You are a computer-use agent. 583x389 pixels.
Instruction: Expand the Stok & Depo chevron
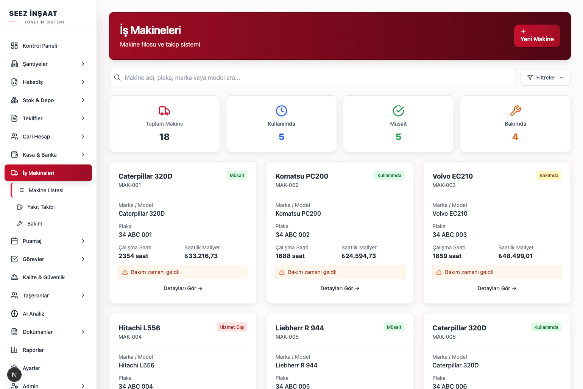click(83, 100)
